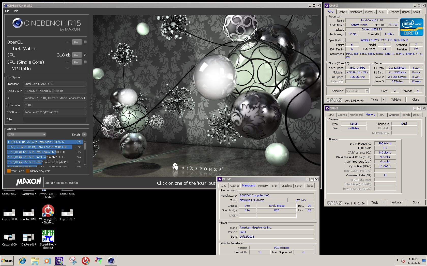427x266 pixels.
Task: Select SPD tab in Memory CPU-Z window
Action: [x=382, y=115]
